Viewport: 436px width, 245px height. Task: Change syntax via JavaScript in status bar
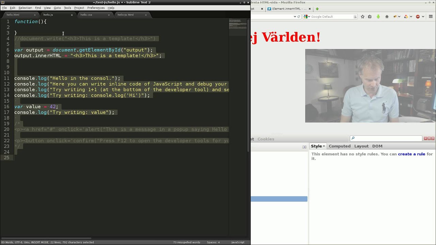coord(238,242)
